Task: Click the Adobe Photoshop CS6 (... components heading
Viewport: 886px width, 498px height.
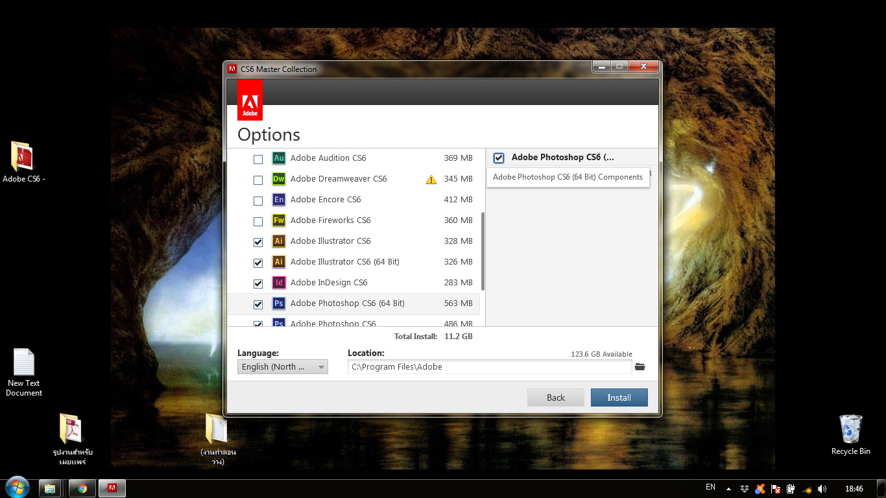Action: click(x=563, y=158)
